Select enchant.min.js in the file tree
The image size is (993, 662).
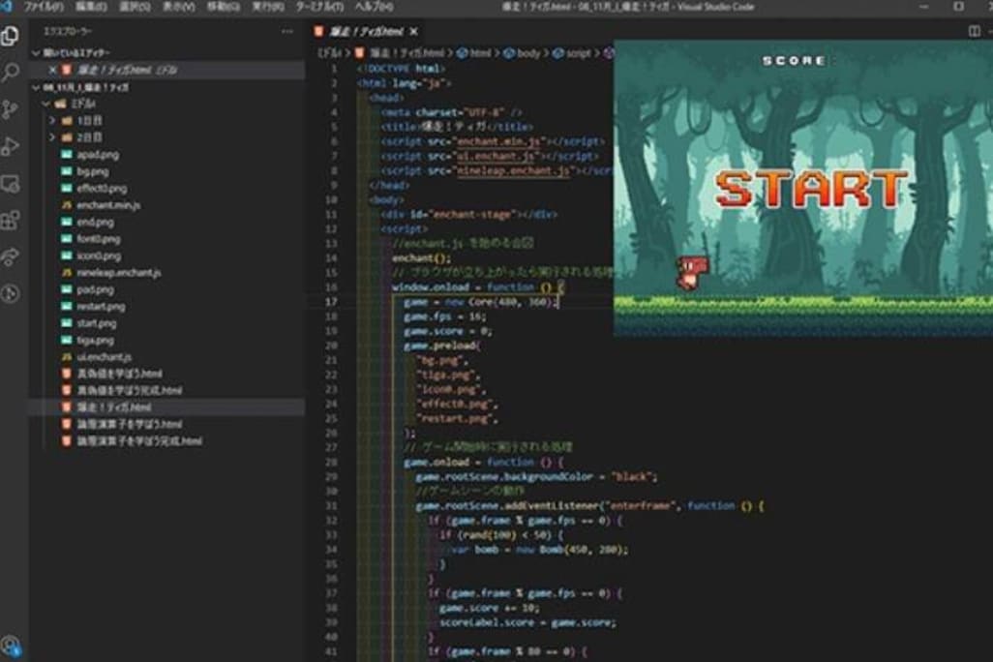107,205
